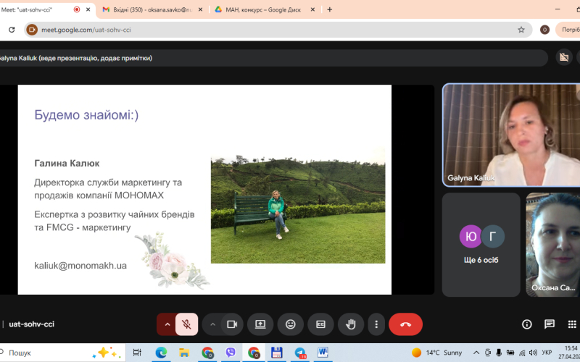Close the Google Диск tab

(312, 9)
